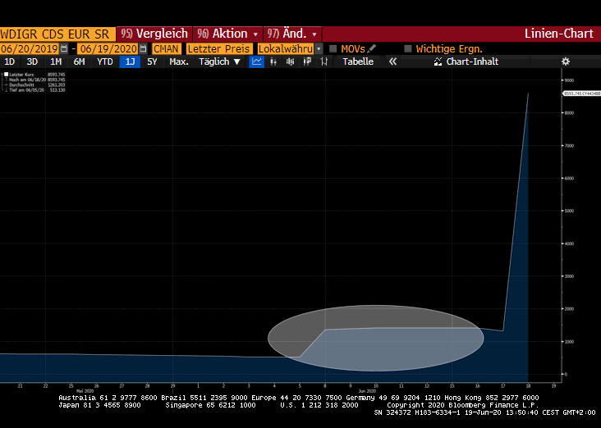The image size is (601, 428).
Task: Switch to the YTD range tab
Action: [104, 61]
